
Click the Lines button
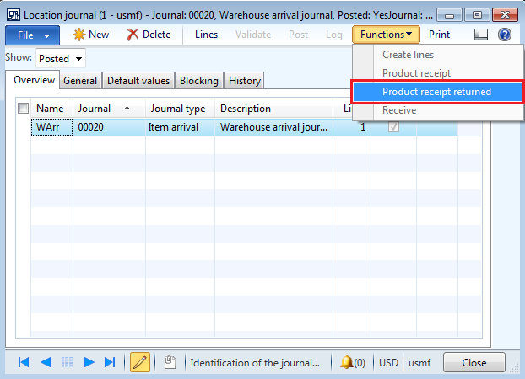click(206, 35)
